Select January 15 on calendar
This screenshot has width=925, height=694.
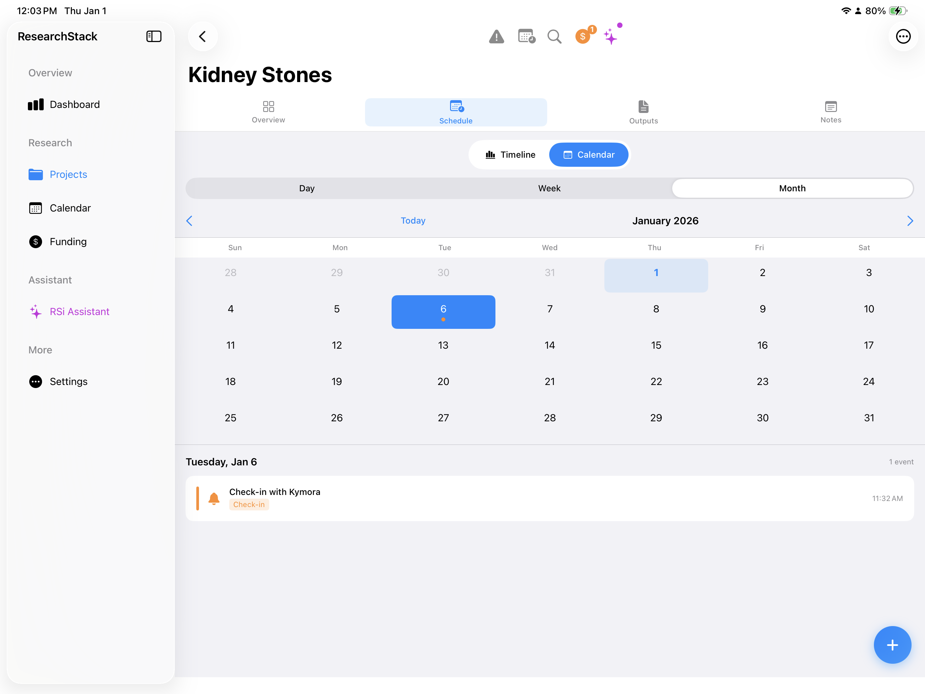click(656, 345)
